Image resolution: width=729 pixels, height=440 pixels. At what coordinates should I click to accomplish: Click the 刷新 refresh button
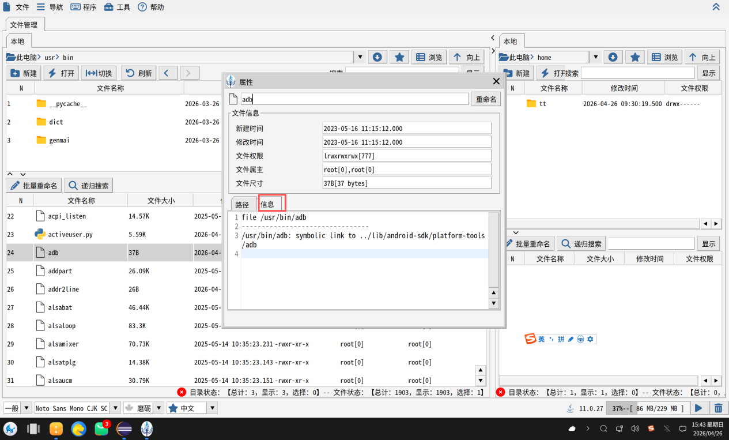[x=138, y=73]
